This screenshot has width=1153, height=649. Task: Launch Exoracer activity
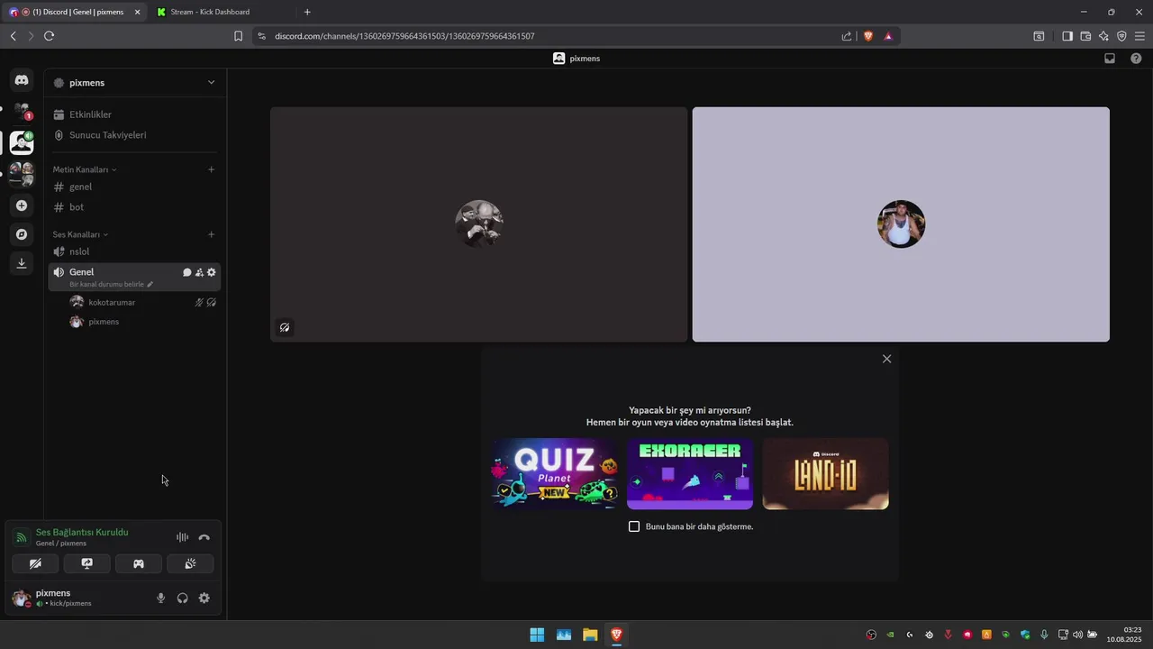click(x=690, y=474)
